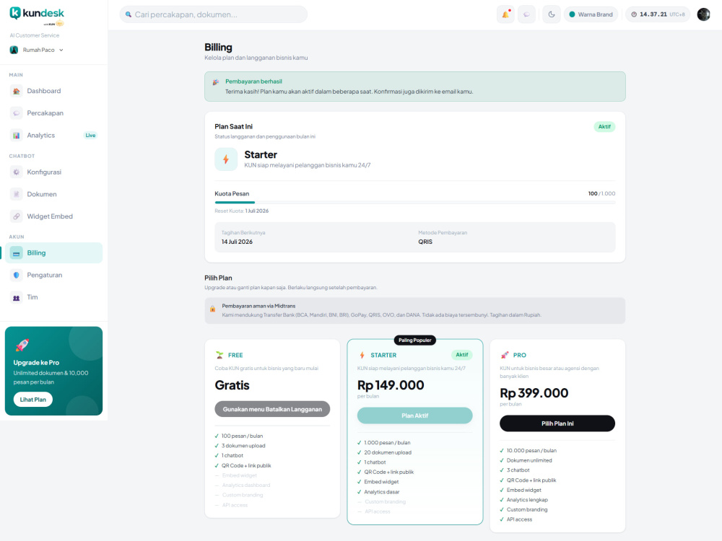Click Reset Kuota 1 Juli 2026 text
This screenshot has width=722, height=541.
241,211
